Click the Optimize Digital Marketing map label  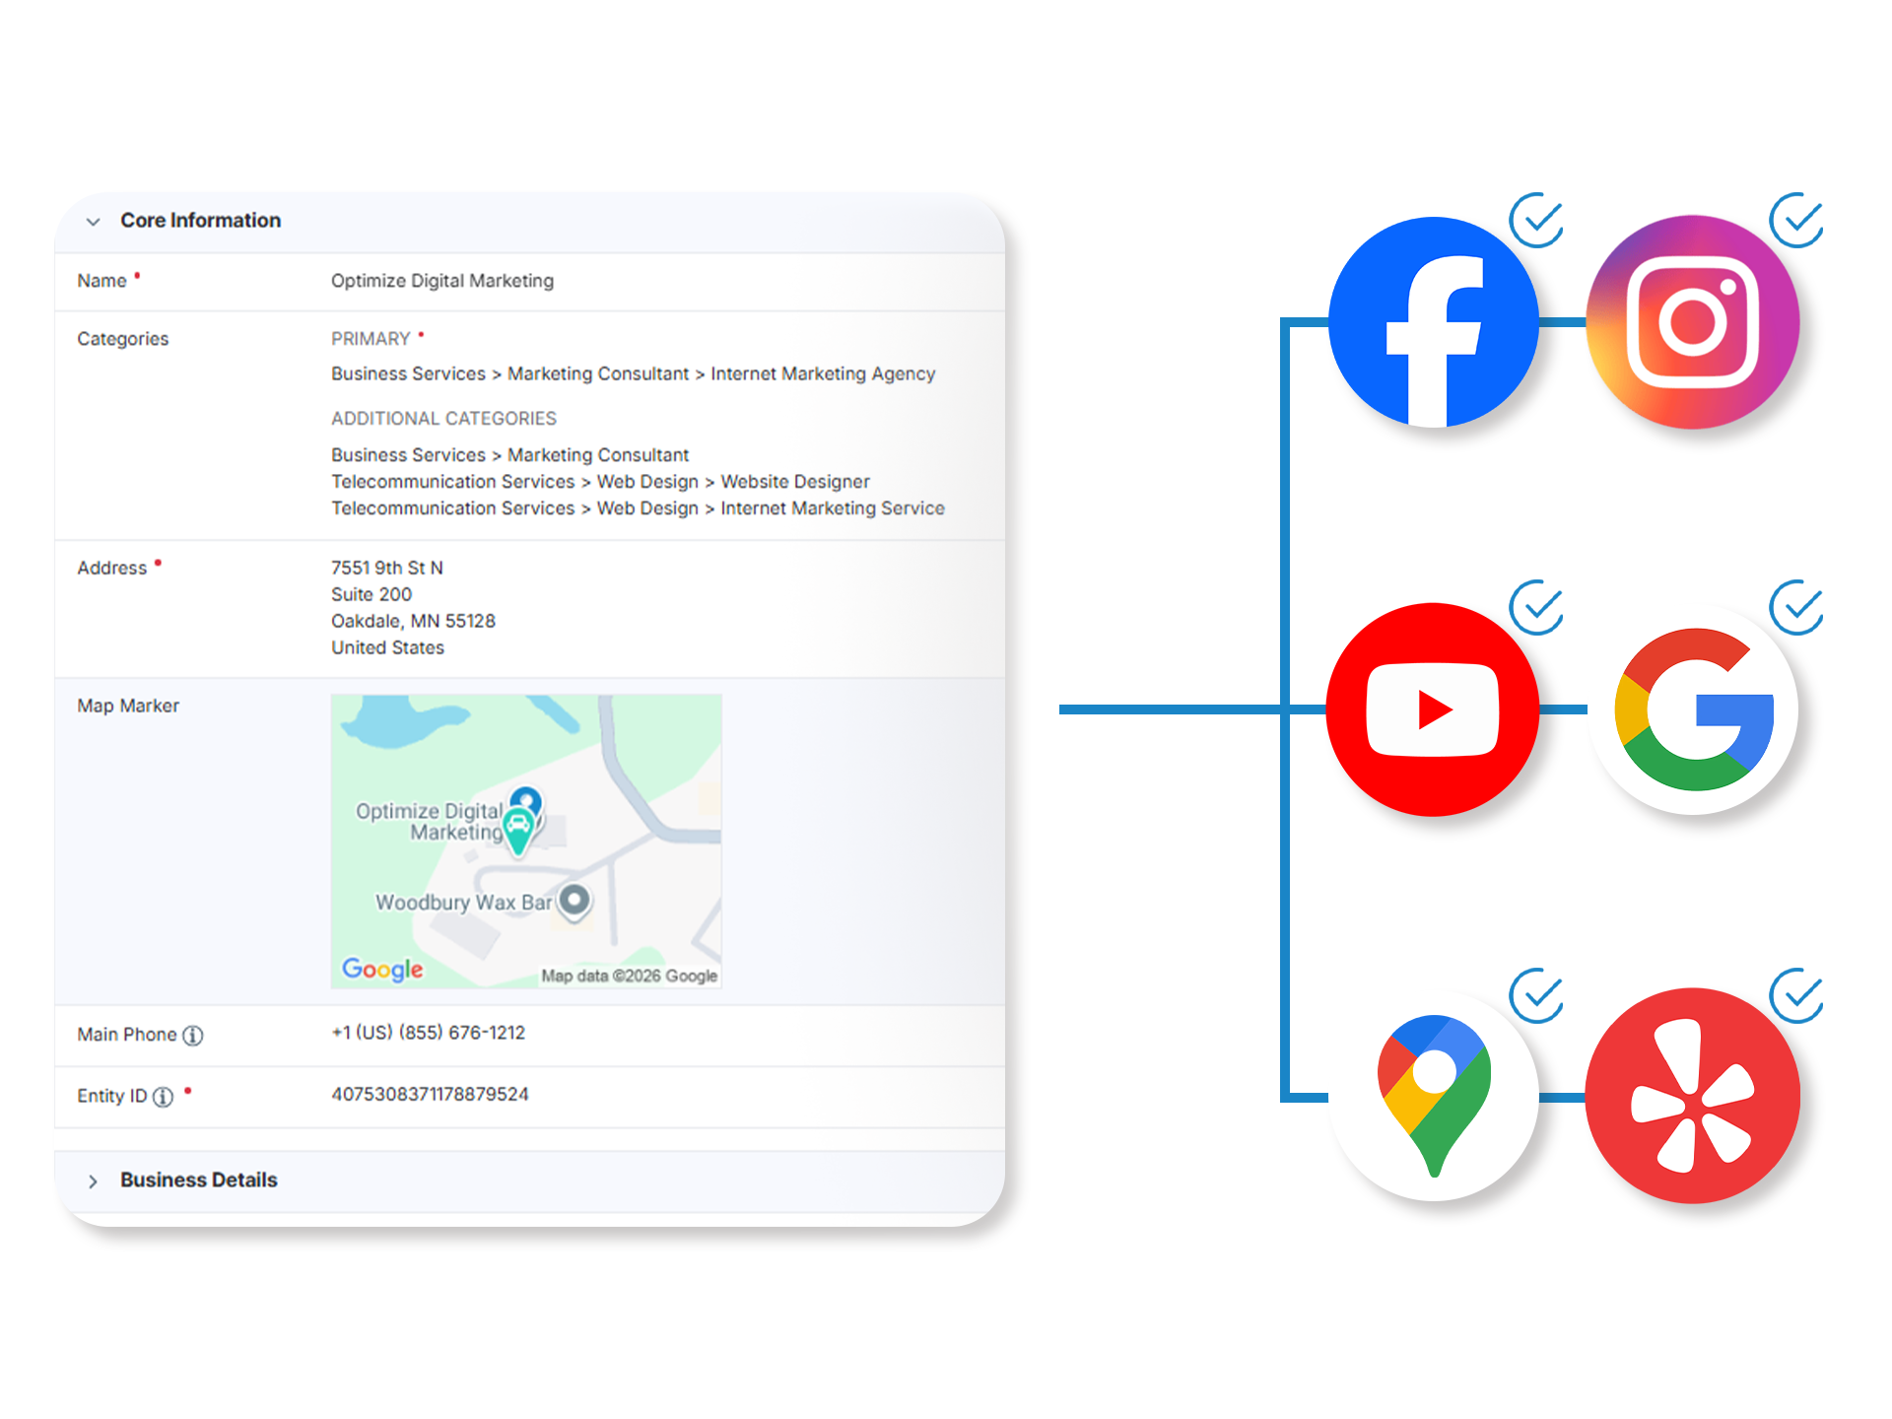(x=430, y=822)
